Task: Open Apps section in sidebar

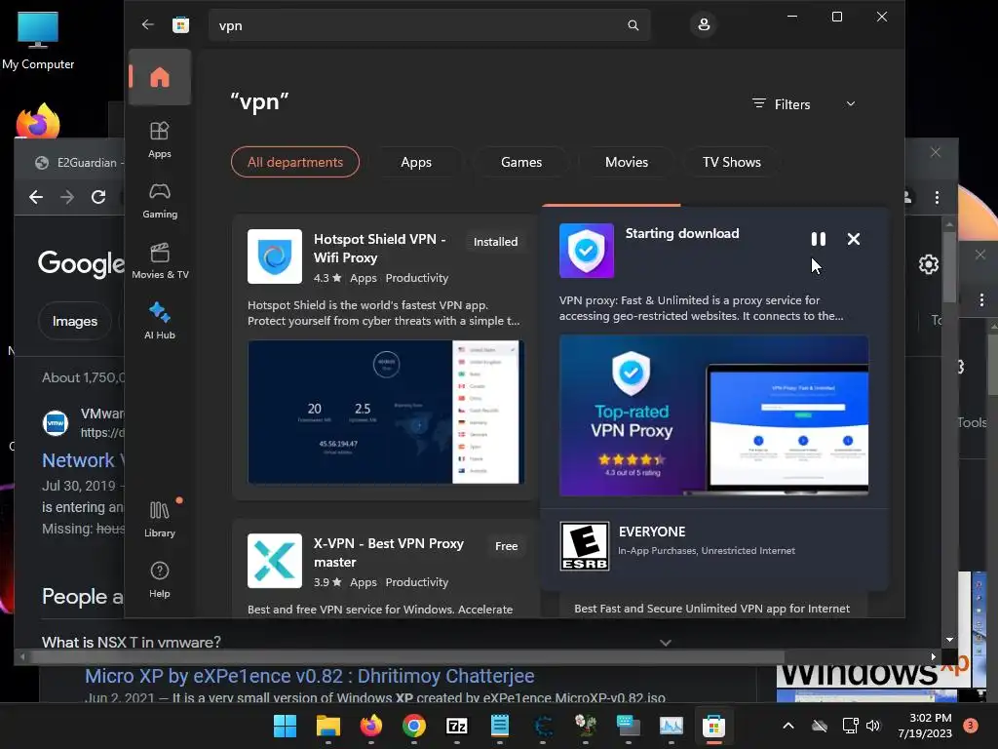Action: pyautogui.click(x=160, y=139)
